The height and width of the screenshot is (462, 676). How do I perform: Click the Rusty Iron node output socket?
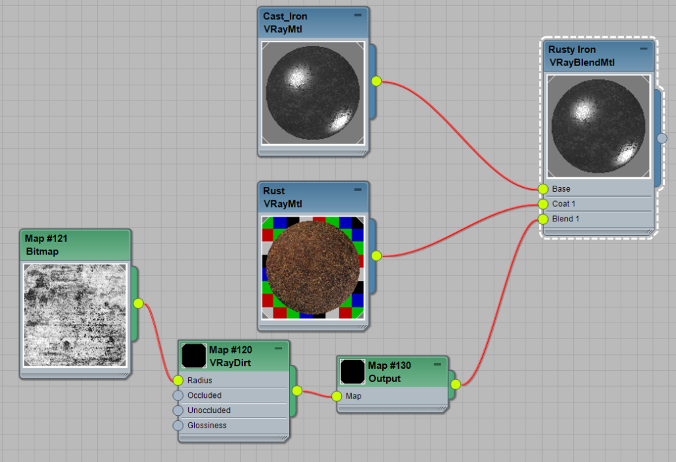point(662,138)
